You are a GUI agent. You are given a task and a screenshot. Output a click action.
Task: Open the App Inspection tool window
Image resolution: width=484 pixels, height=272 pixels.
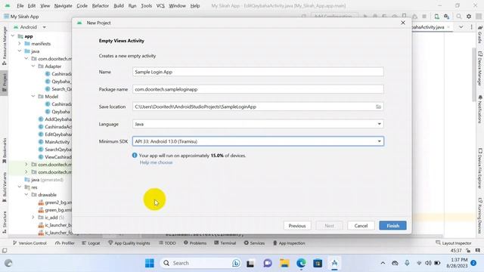(x=289, y=243)
